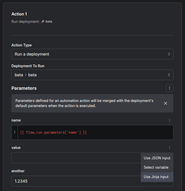Click the "name" parameter label

tap(16, 120)
